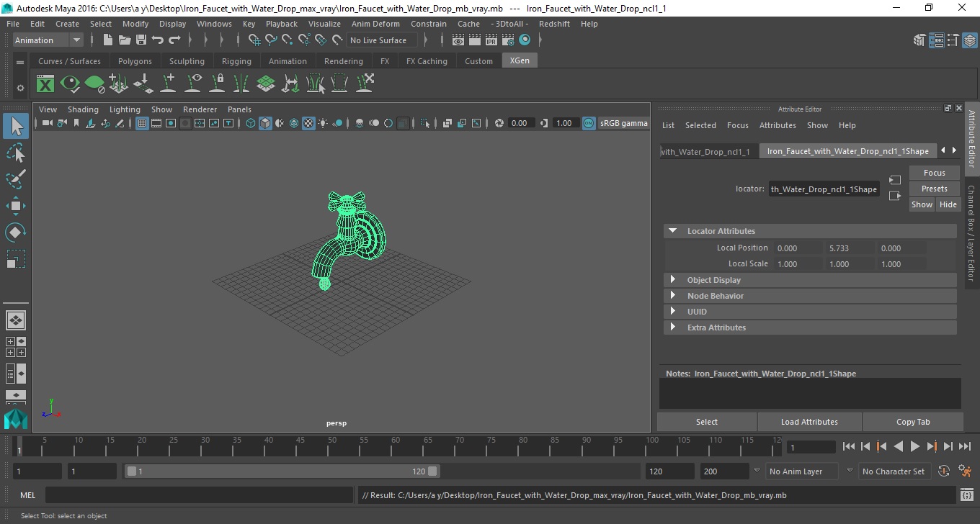The image size is (980, 524).
Task: Click the viewport exposure value field
Action: (521, 124)
